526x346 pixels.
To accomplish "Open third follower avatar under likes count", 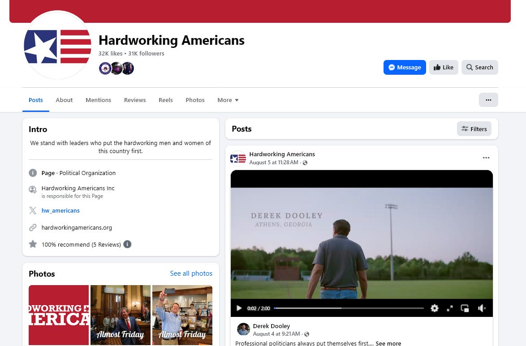I will pos(128,68).
